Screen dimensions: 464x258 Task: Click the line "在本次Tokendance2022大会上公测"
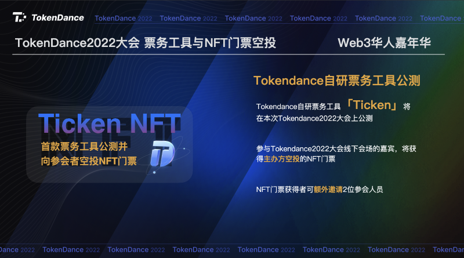tap(314, 118)
